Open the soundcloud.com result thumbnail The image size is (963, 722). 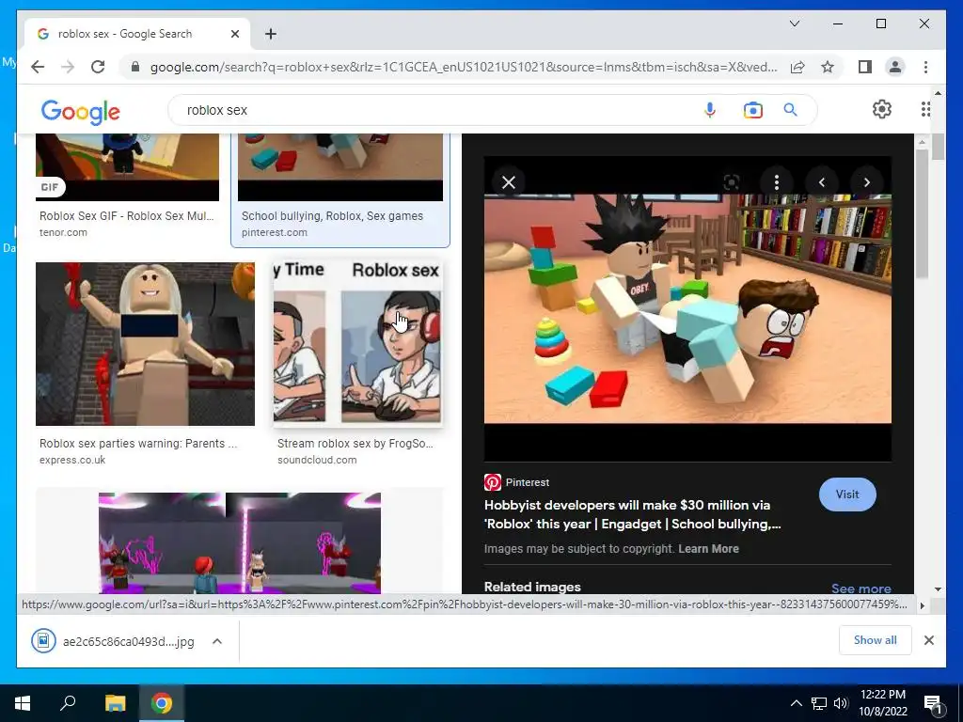pos(357,344)
